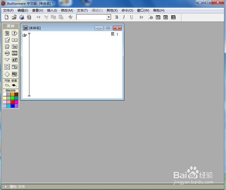Screen dimensions: 226x190
Task: Pick the Motion icon from the palette
Action: tap(7, 40)
